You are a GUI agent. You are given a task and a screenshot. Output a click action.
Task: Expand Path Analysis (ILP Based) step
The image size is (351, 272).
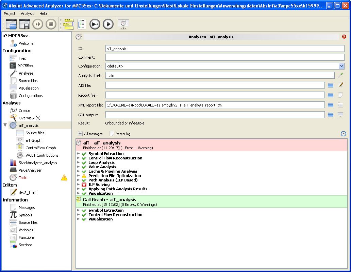[x=78, y=180]
